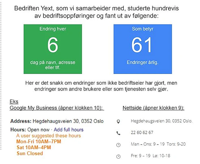Viewport: 200px width, 164px height.
Task: Click the 'A user suggested these hours' text
Action: point(48,136)
